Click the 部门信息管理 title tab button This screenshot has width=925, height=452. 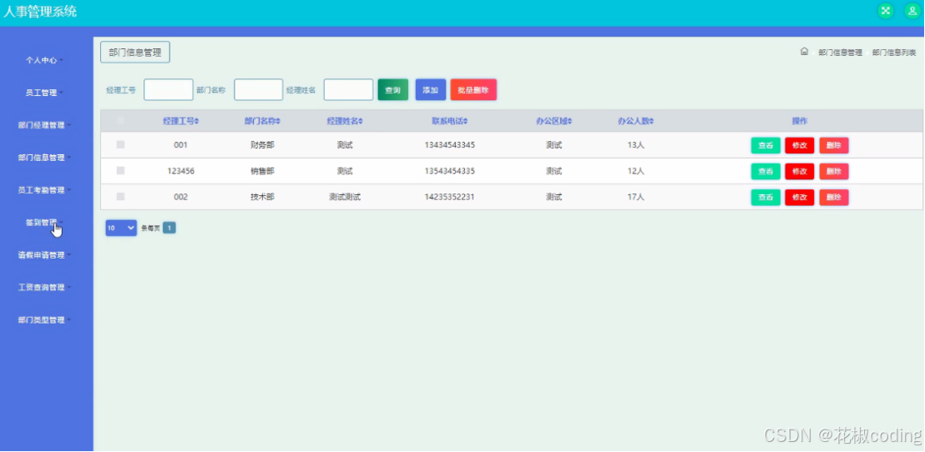click(x=135, y=52)
